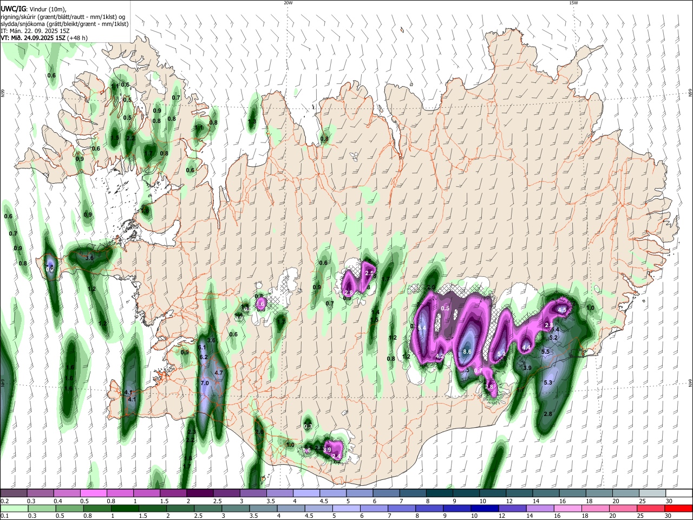Click the 5.4 snowfall value on the map
The height and width of the screenshot is (520, 693).
tap(422, 328)
